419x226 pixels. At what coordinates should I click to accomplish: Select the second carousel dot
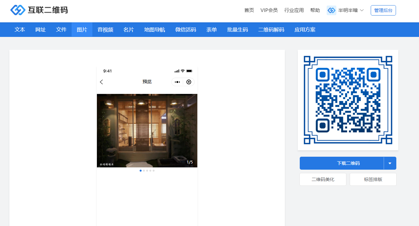[144, 170]
